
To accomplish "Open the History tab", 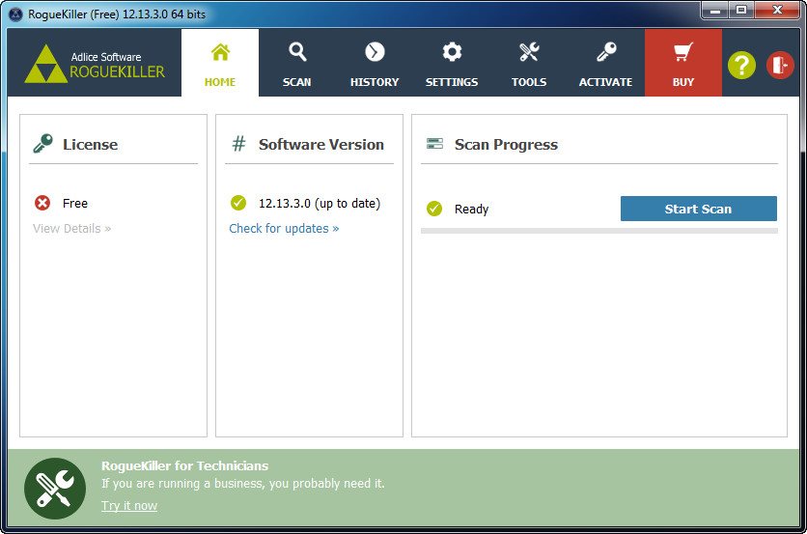I will pos(375,63).
